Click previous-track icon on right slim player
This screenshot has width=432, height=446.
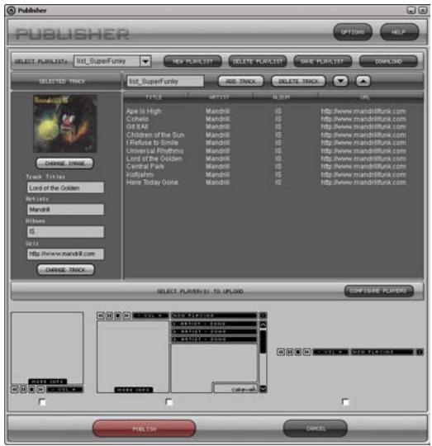(x=281, y=352)
